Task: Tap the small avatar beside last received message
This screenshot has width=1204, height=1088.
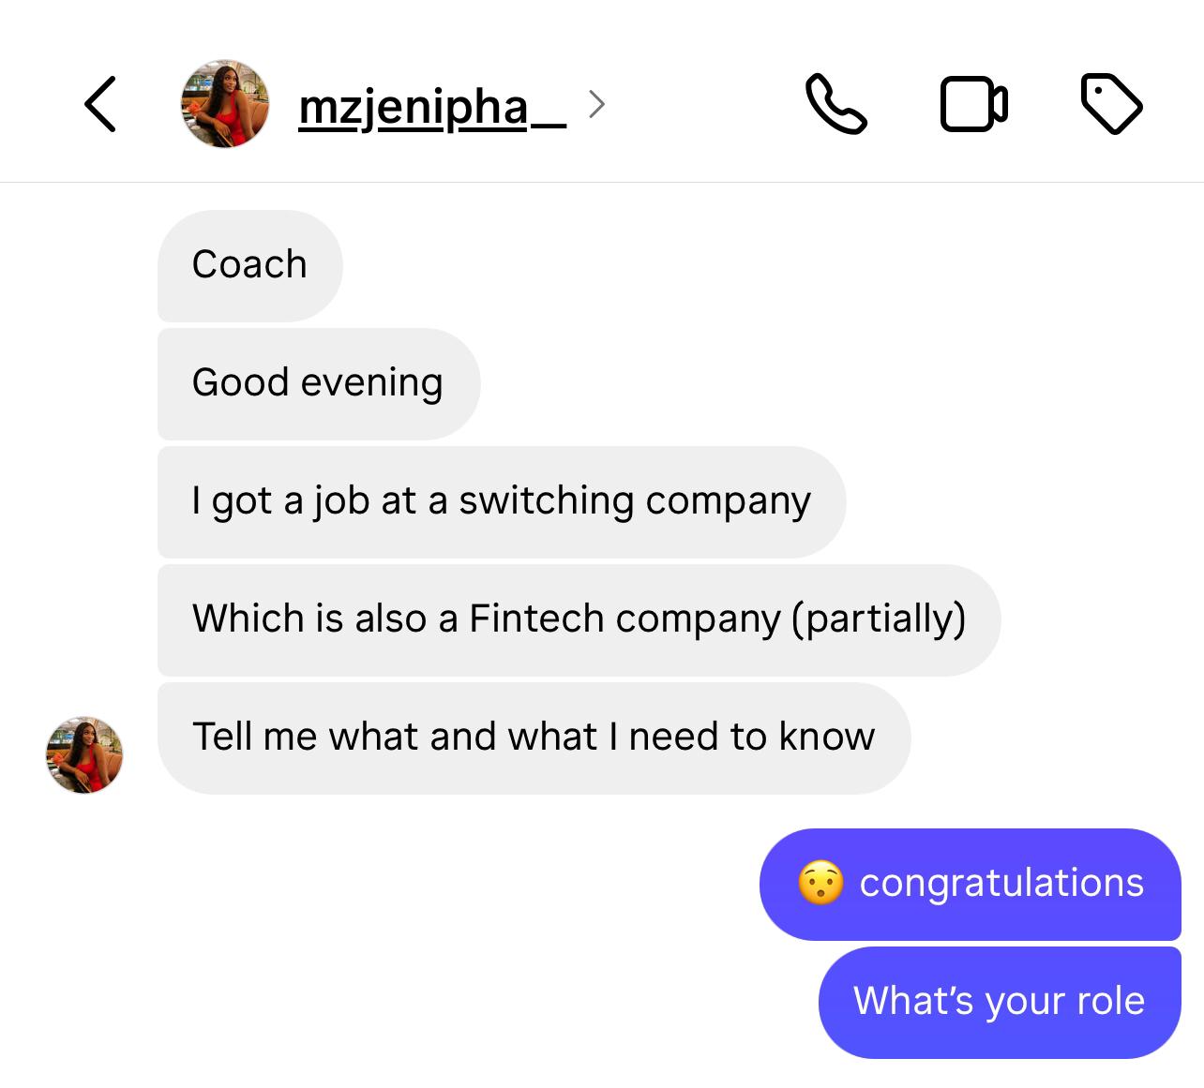Action: click(x=84, y=754)
